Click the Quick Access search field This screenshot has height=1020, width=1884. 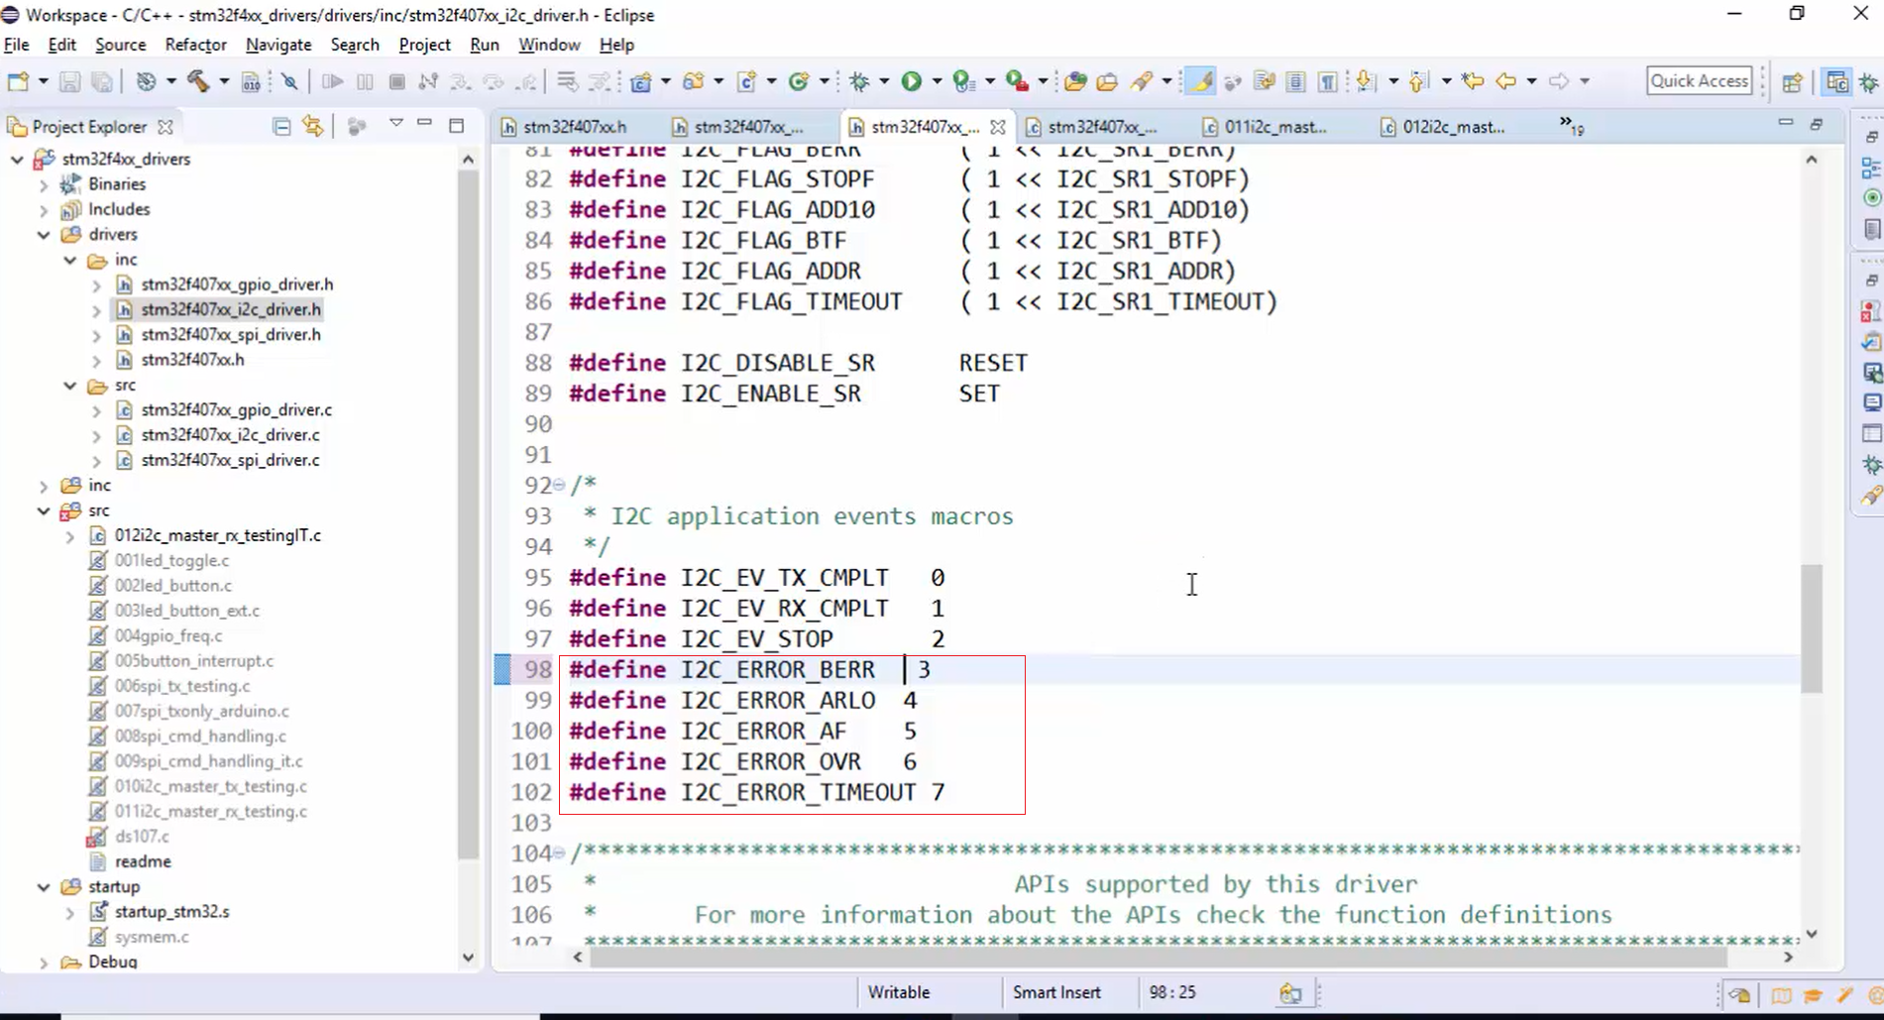[1699, 81]
